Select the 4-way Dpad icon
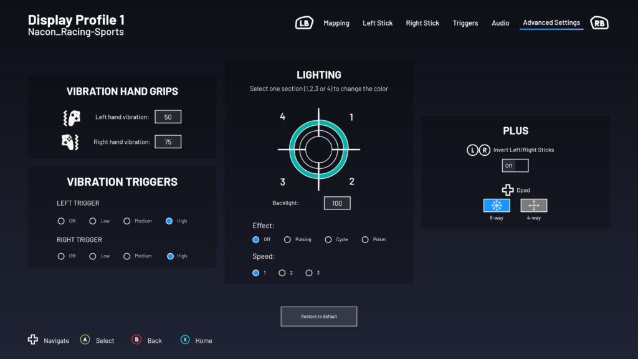 pos(533,206)
